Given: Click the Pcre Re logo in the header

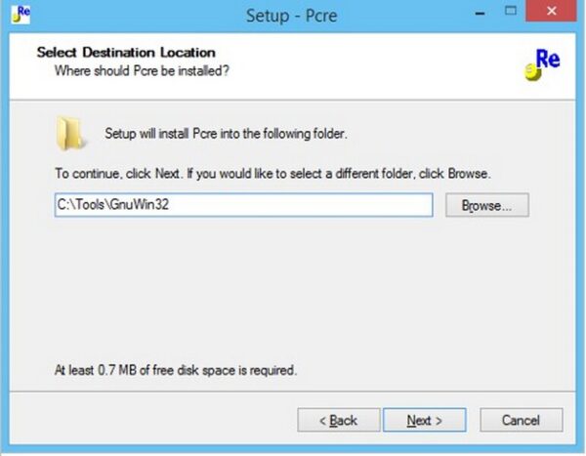Looking at the screenshot, I should pos(542,63).
